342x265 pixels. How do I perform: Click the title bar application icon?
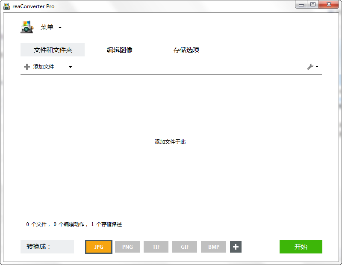6,6
